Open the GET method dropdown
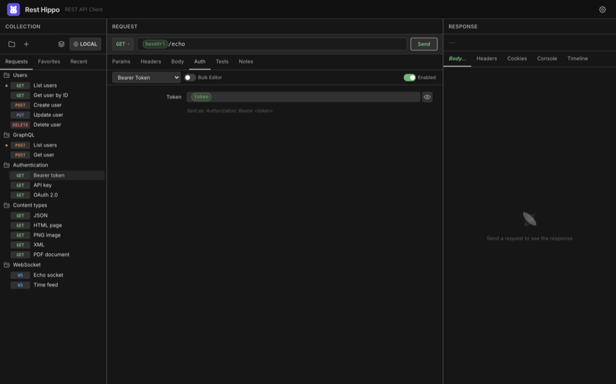The height and width of the screenshot is (384, 616). pos(123,44)
